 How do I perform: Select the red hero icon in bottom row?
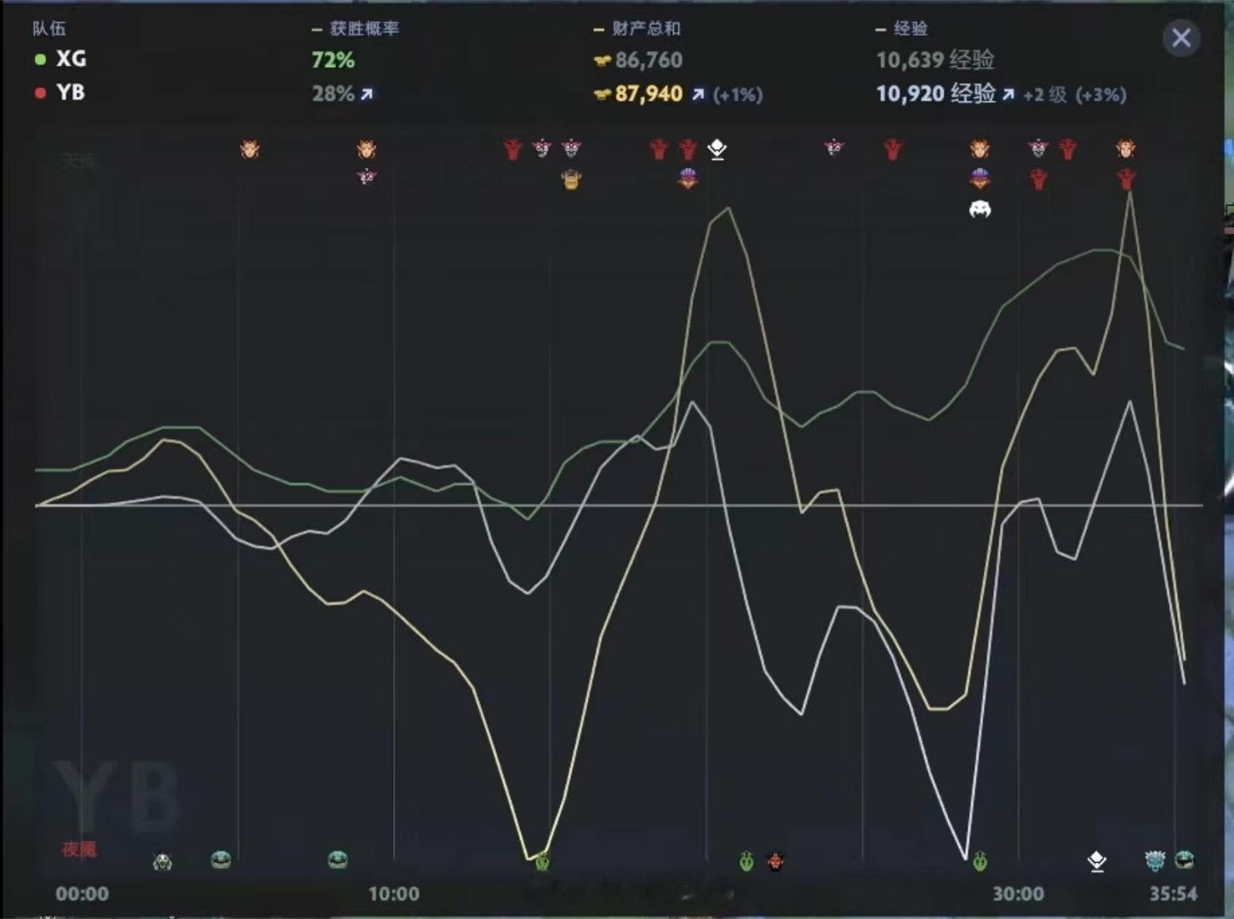(775, 861)
